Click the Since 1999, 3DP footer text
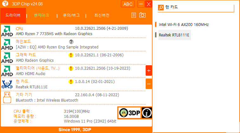The width and height of the screenshot is (240, 133). (75, 130)
